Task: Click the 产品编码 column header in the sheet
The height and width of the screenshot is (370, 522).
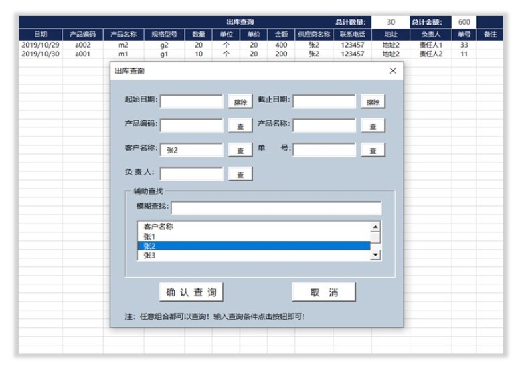Action: point(82,34)
